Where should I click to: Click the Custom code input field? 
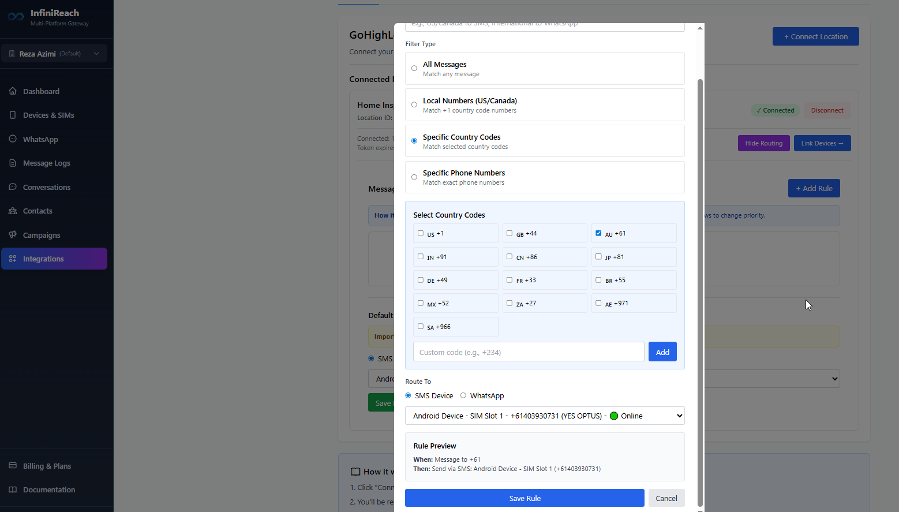[528, 352]
